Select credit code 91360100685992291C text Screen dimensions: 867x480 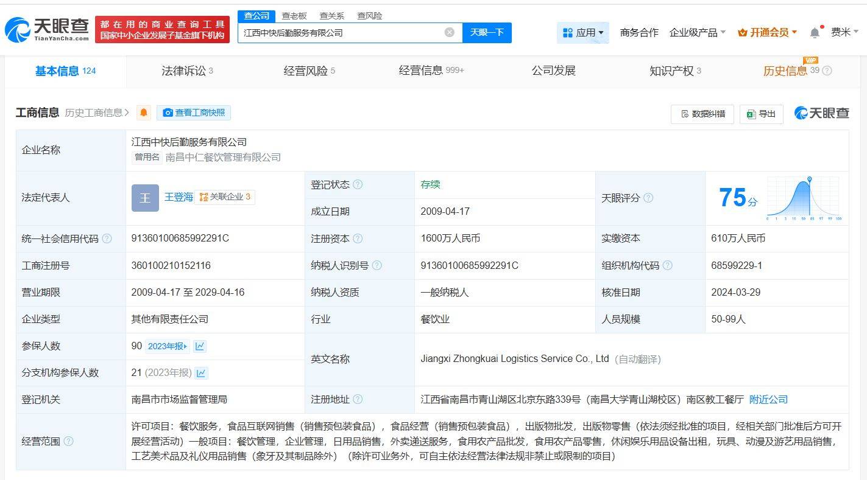coord(180,238)
